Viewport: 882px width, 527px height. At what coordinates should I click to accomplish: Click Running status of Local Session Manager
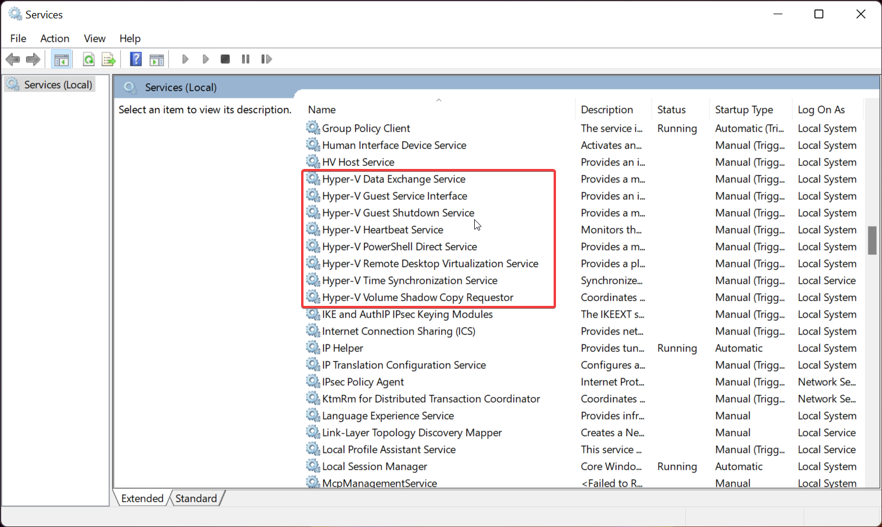point(677,467)
